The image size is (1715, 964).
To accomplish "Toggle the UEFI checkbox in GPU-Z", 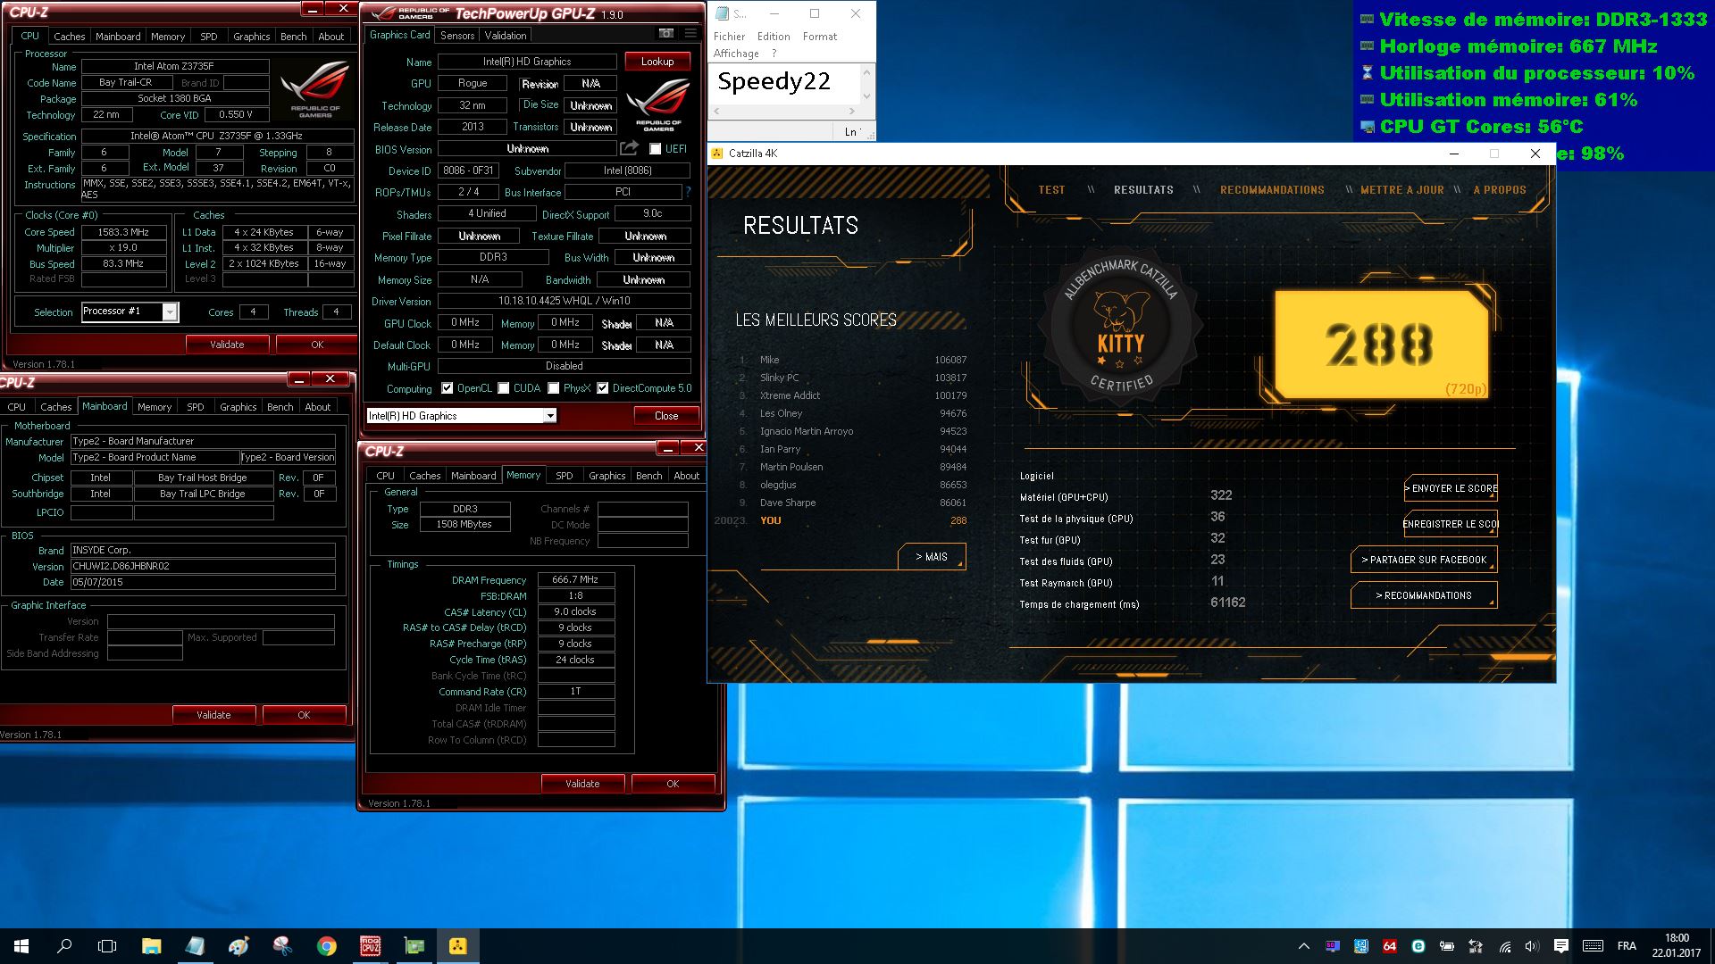I will [x=655, y=149].
